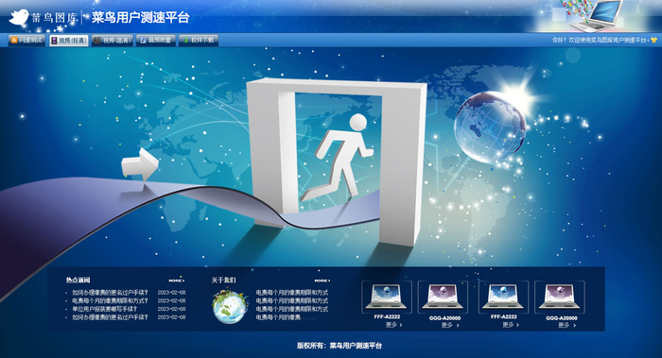Switch to the 视频(标清) tab
Image resolution: width=662 pixels, height=358 pixels.
click(x=69, y=41)
